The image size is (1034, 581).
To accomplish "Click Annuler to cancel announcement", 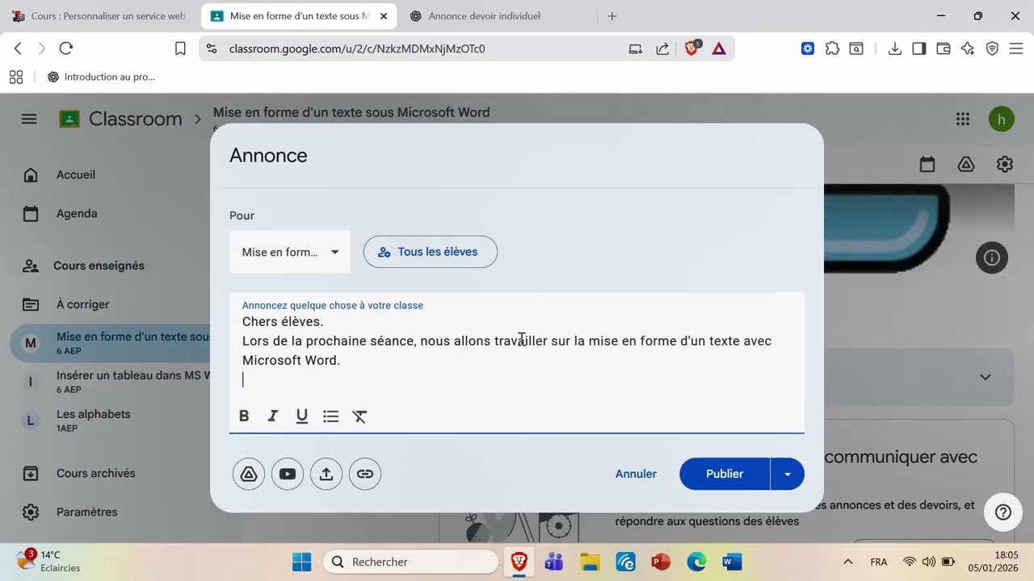I will click(636, 474).
